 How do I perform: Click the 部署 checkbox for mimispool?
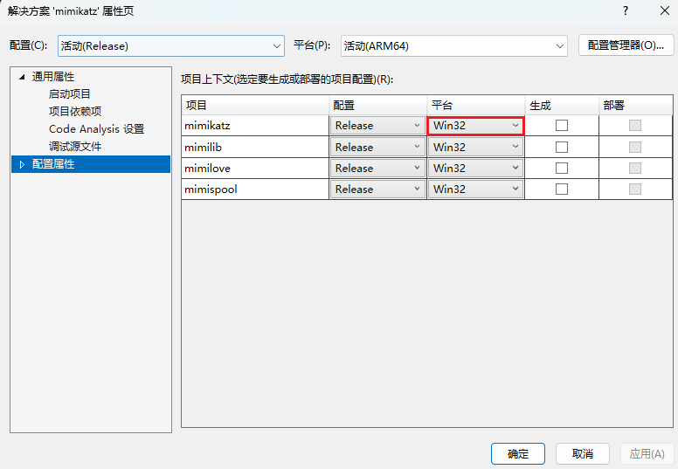coord(635,189)
